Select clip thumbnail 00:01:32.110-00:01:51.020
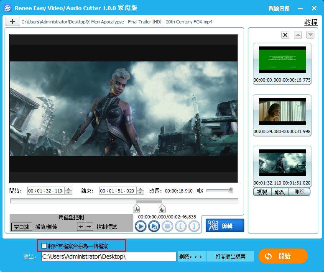This screenshot has height=272, width=324. pos(282,167)
